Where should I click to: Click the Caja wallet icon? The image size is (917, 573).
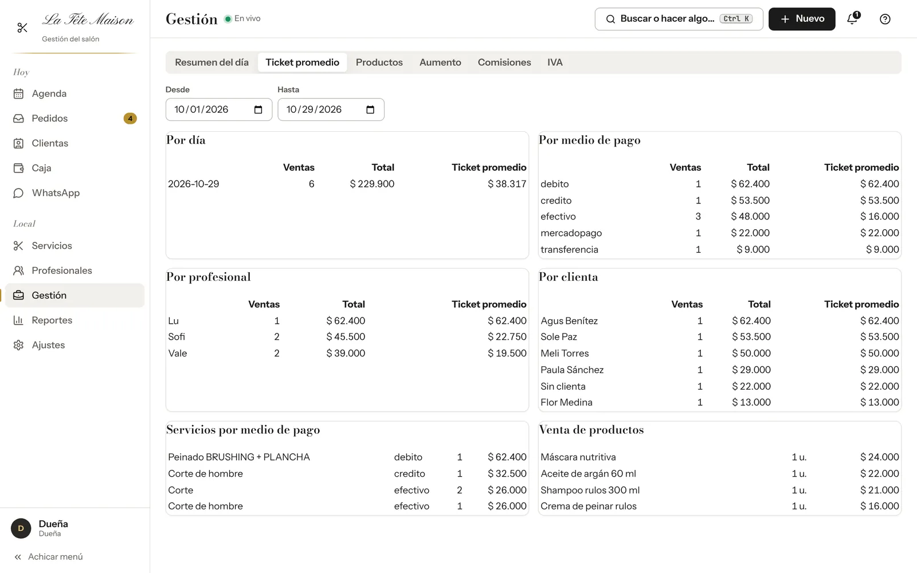click(18, 168)
